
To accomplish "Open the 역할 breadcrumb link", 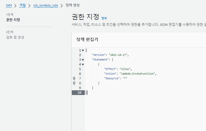I will [23, 5].
